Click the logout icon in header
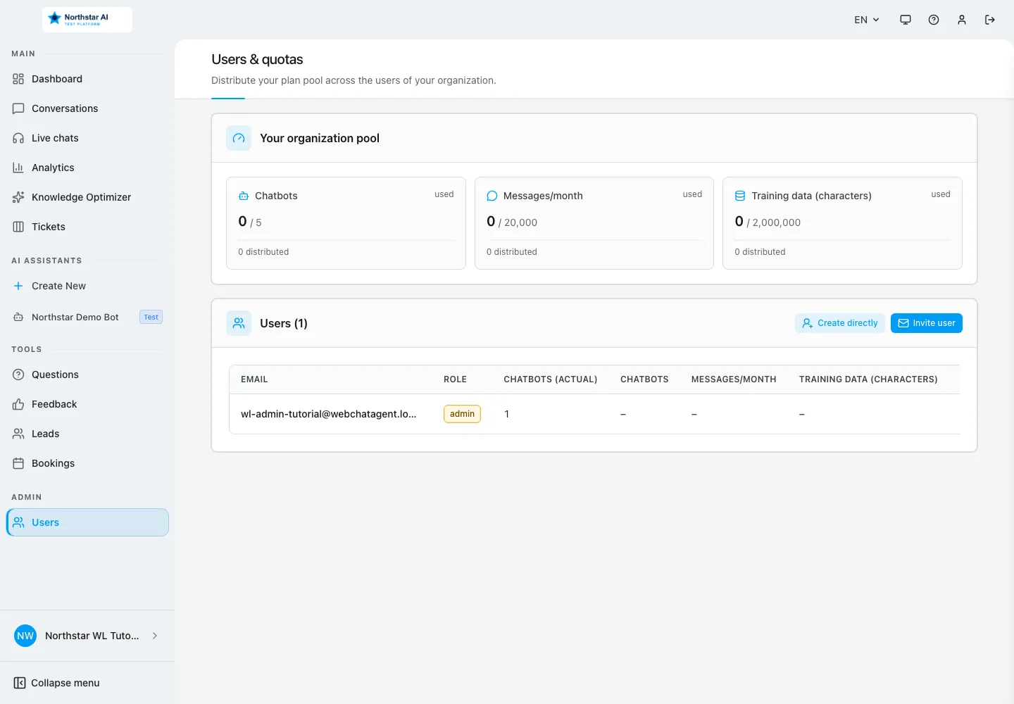1014x704 pixels. pyautogui.click(x=990, y=20)
